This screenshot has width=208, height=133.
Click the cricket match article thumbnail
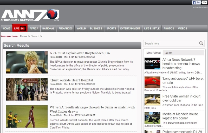[27, 116]
